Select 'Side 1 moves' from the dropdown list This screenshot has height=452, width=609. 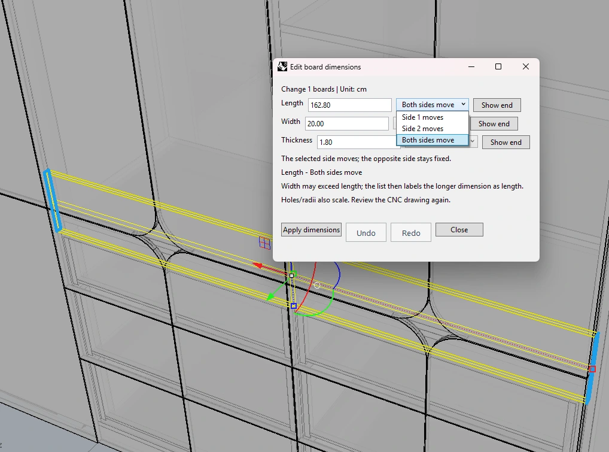coord(433,117)
